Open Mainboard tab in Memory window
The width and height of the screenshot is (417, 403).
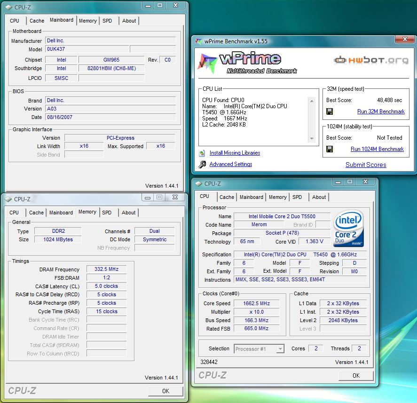[x=61, y=213]
